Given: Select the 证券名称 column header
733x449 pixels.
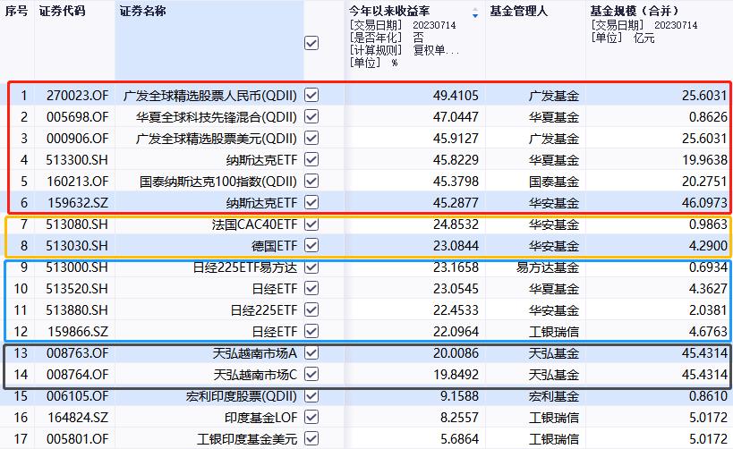Looking at the screenshot, I should pyautogui.click(x=143, y=11).
